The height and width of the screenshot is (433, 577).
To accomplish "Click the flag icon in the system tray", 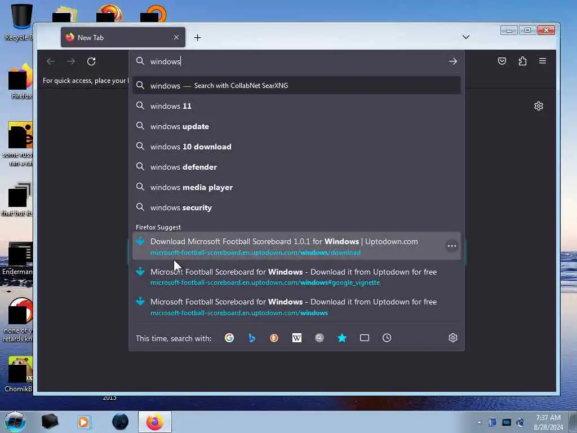I will pos(492,422).
